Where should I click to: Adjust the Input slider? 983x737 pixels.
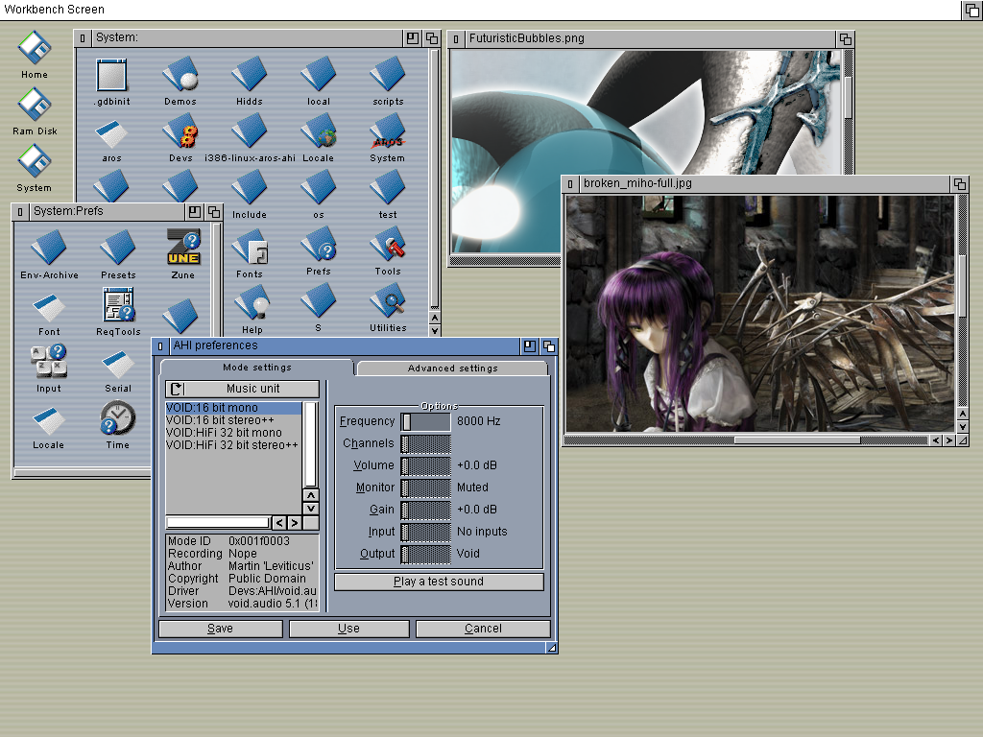tap(425, 532)
